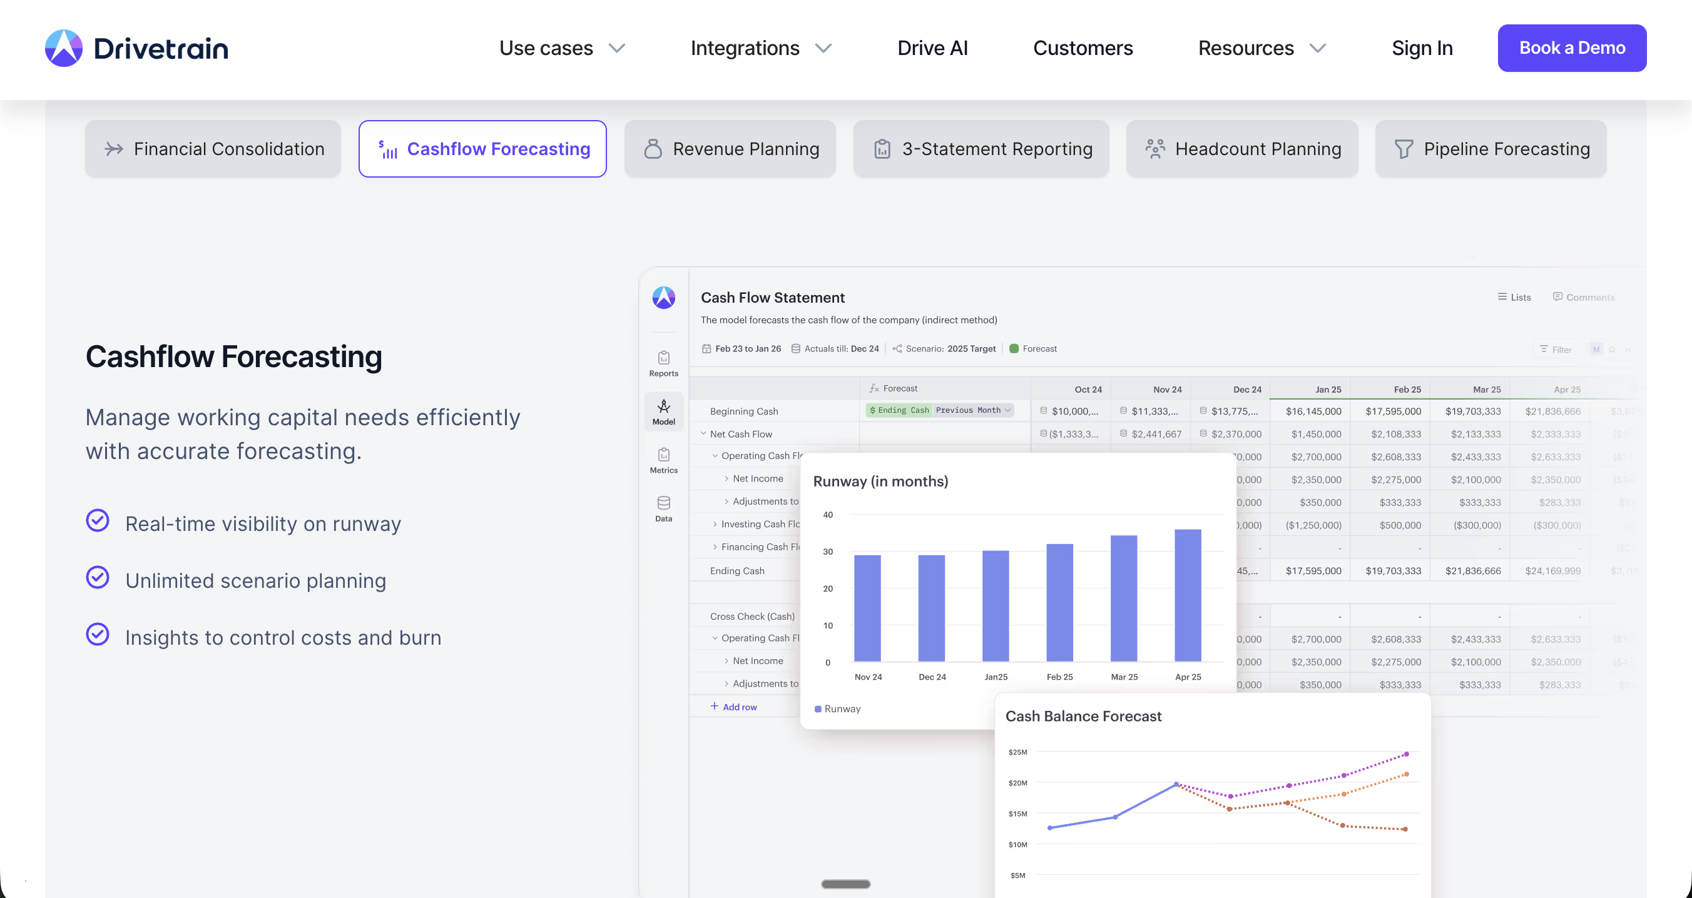Image resolution: width=1692 pixels, height=898 pixels.
Task: Open the Metrics panel in the sidebar
Action: tap(663, 460)
